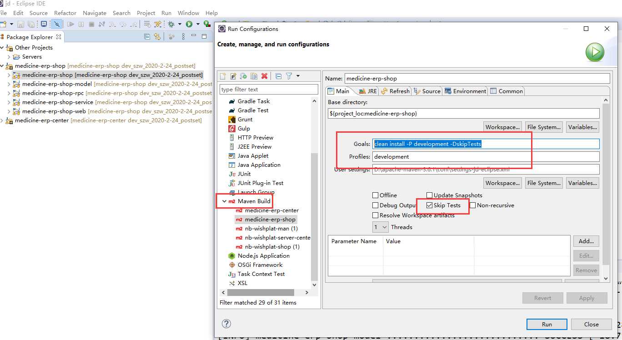
Task: Click the New launch configuration prototype icon
Action: click(233, 76)
